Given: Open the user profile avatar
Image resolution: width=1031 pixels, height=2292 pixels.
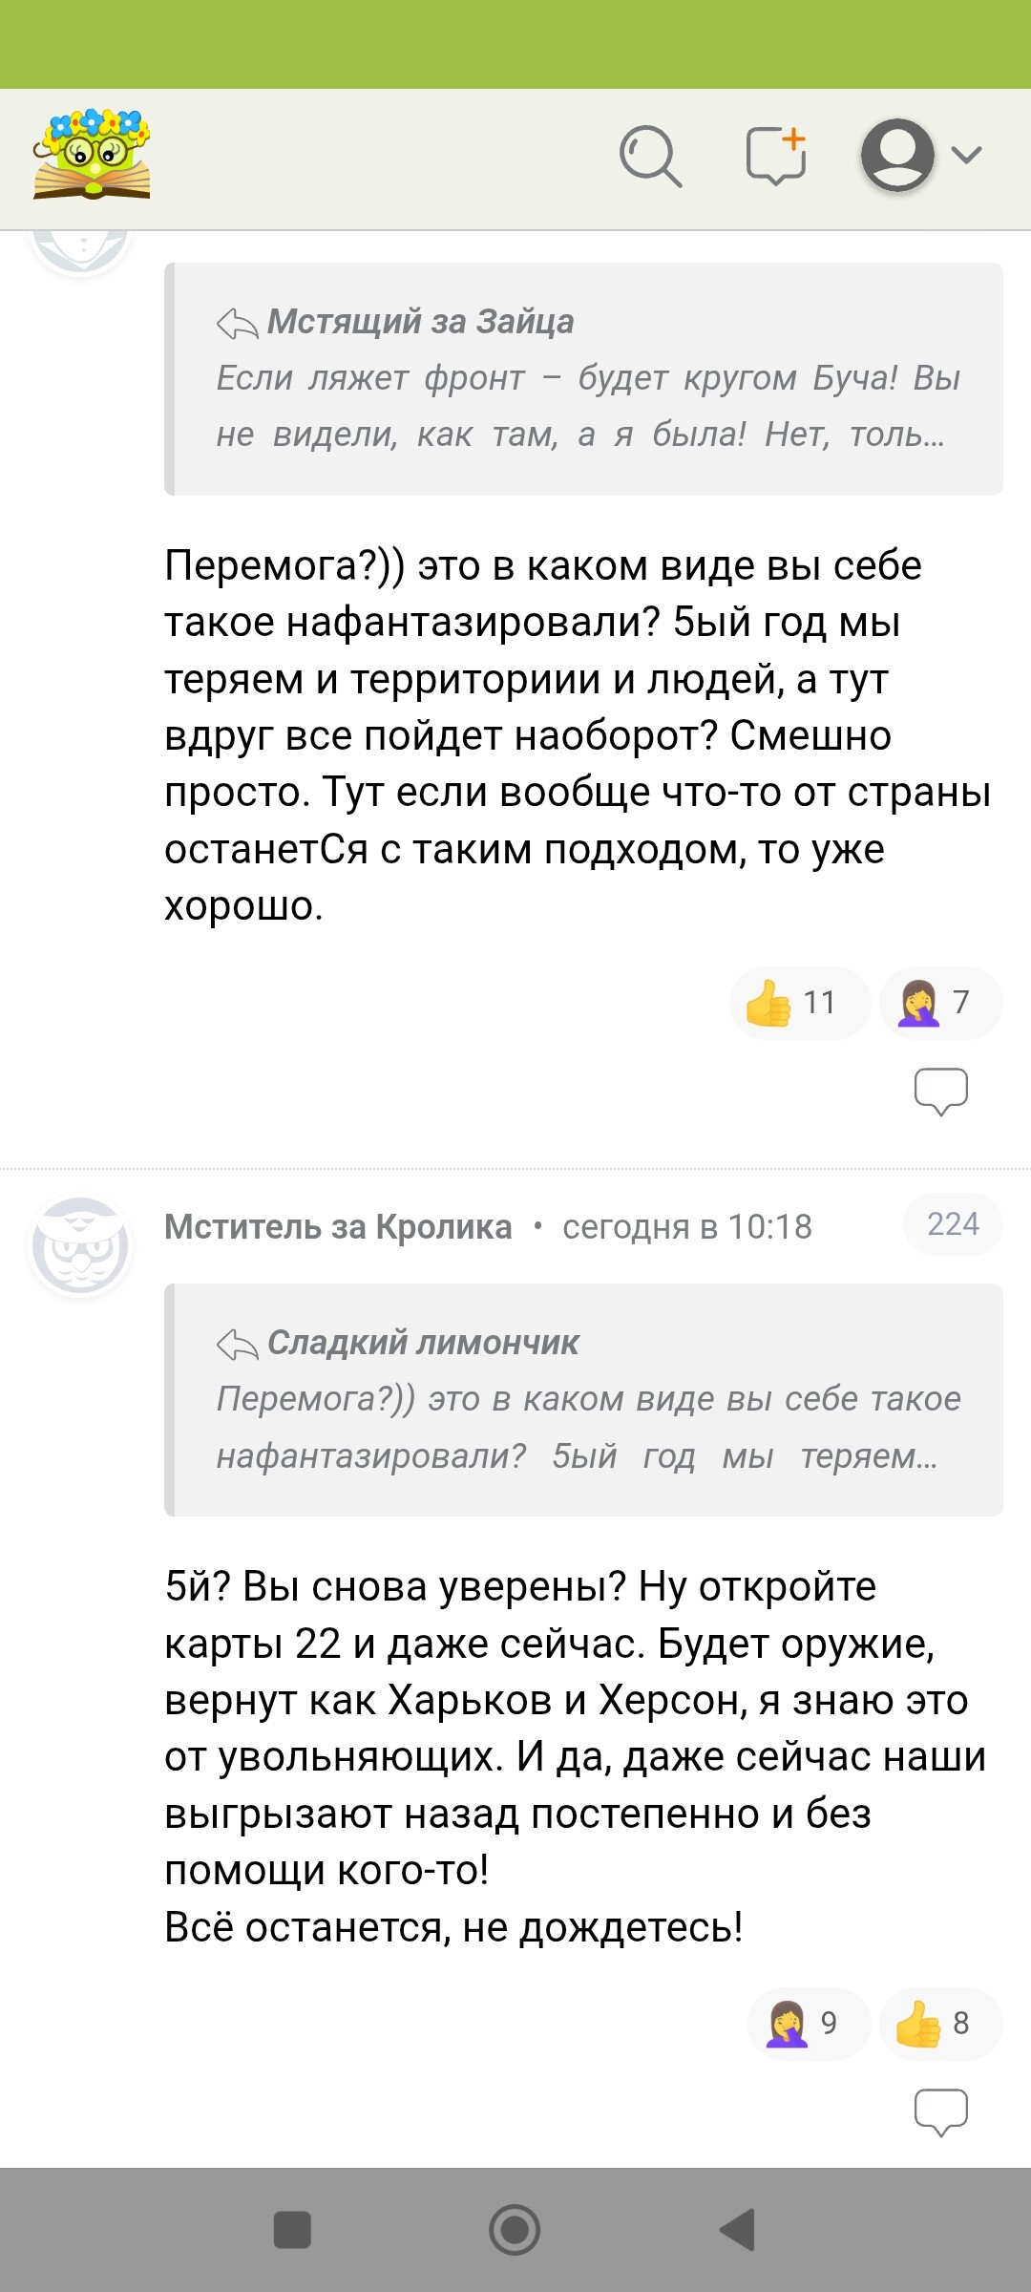Looking at the screenshot, I should [896, 155].
